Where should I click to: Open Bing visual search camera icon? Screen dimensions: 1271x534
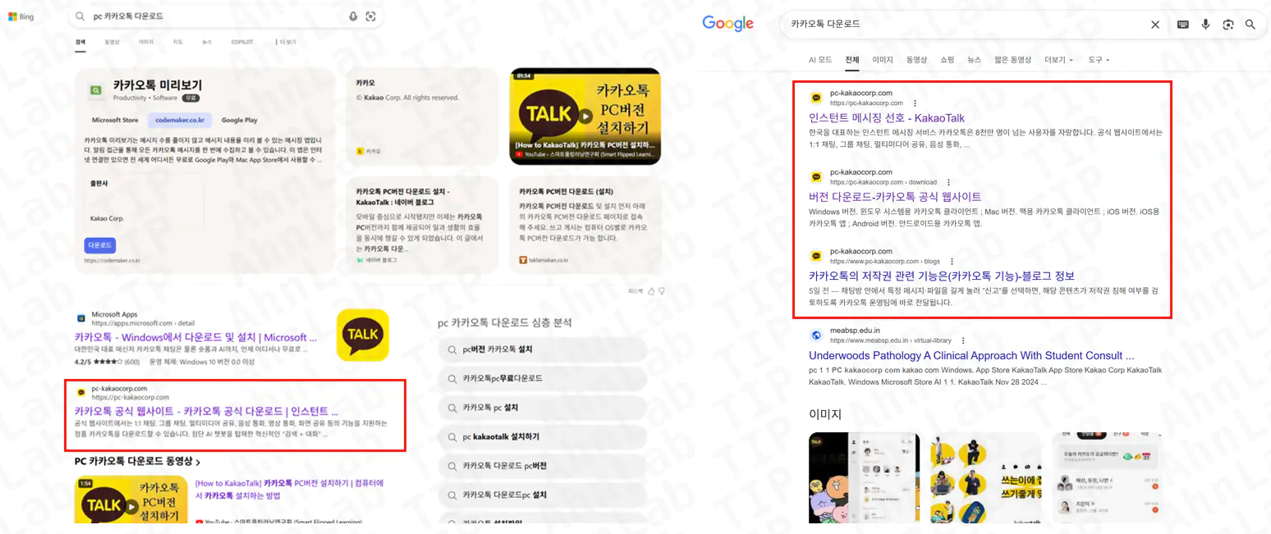click(x=370, y=16)
